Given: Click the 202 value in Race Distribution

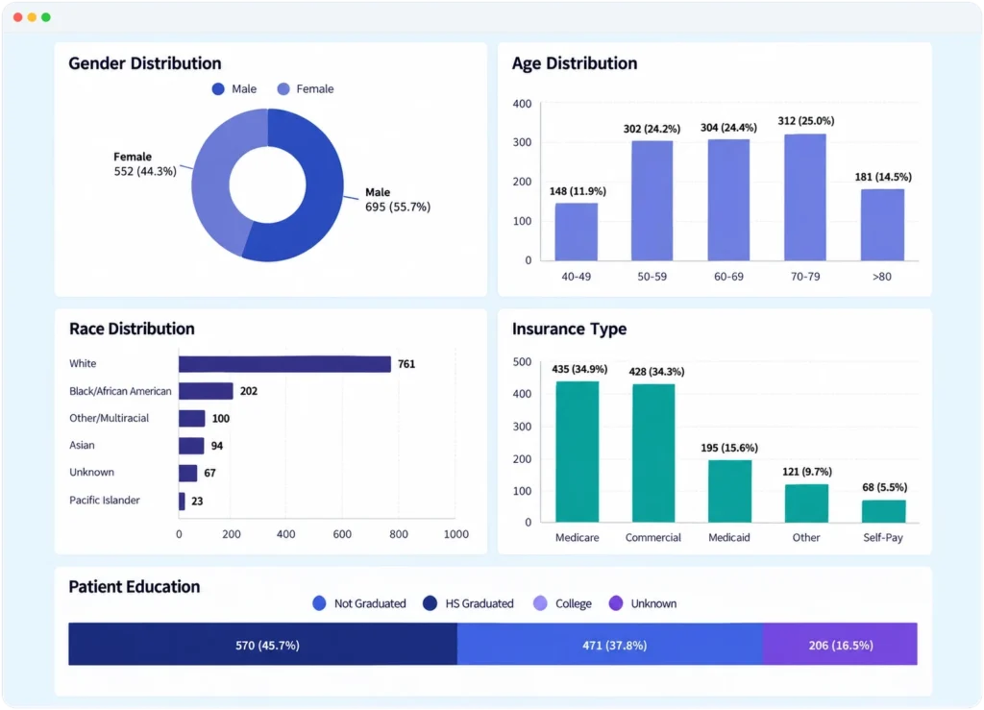Looking at the screenshot, I should (249, 391).
